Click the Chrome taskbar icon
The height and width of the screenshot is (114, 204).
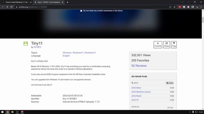pyautogui.click(x=7, y=112)
